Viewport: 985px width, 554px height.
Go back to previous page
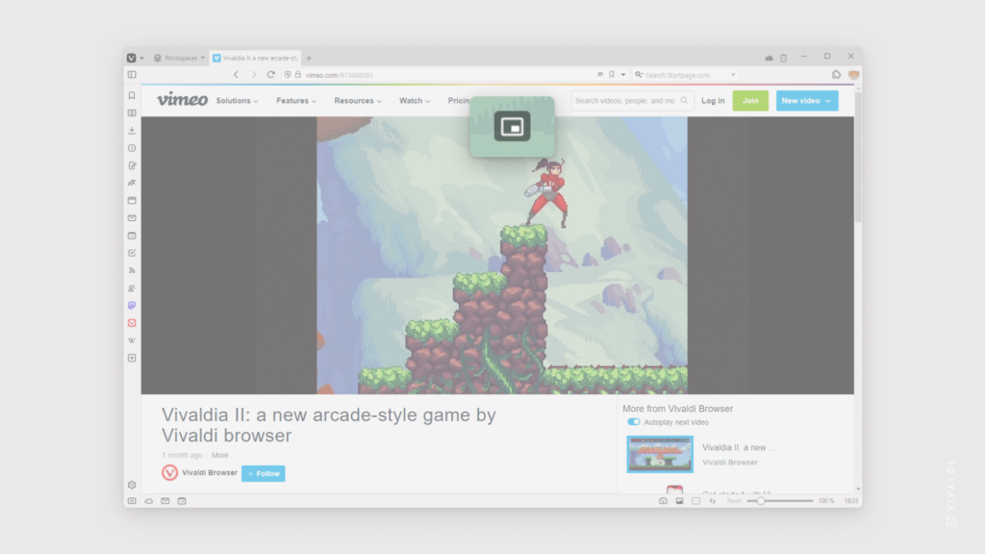[237, 75]
